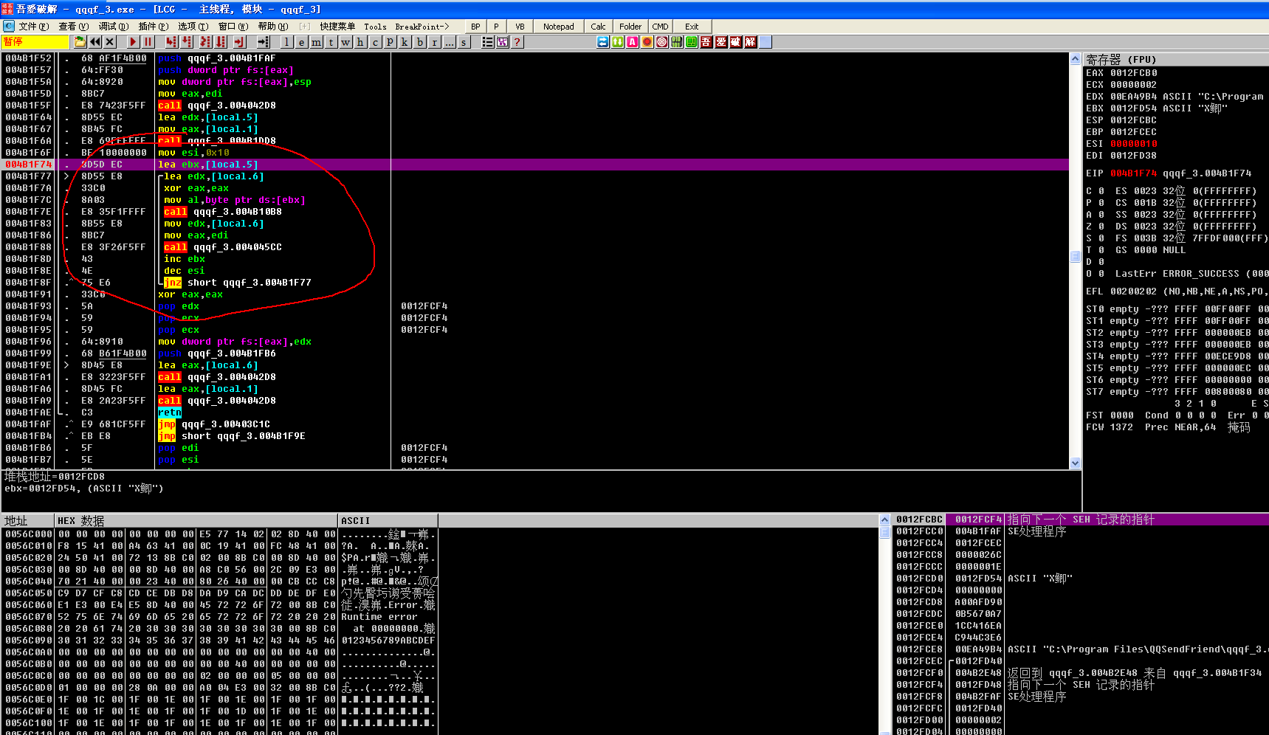
Task: Show Run trace via '...' button
Action: pyautogui.click(x=450, y=42)
